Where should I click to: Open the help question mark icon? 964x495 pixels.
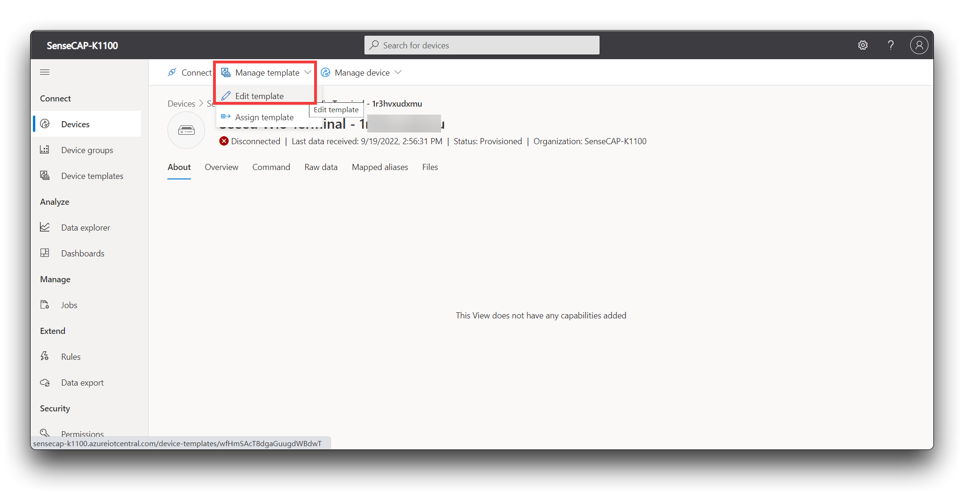891,45
